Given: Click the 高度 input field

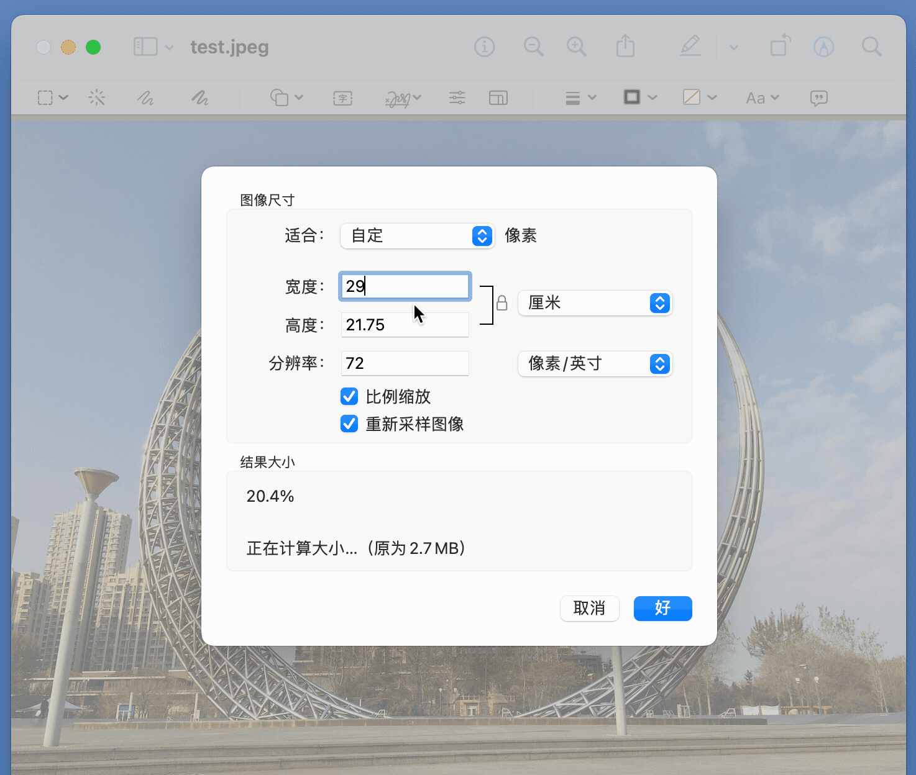Looking at the screenshot, I should tap(405, 325).
